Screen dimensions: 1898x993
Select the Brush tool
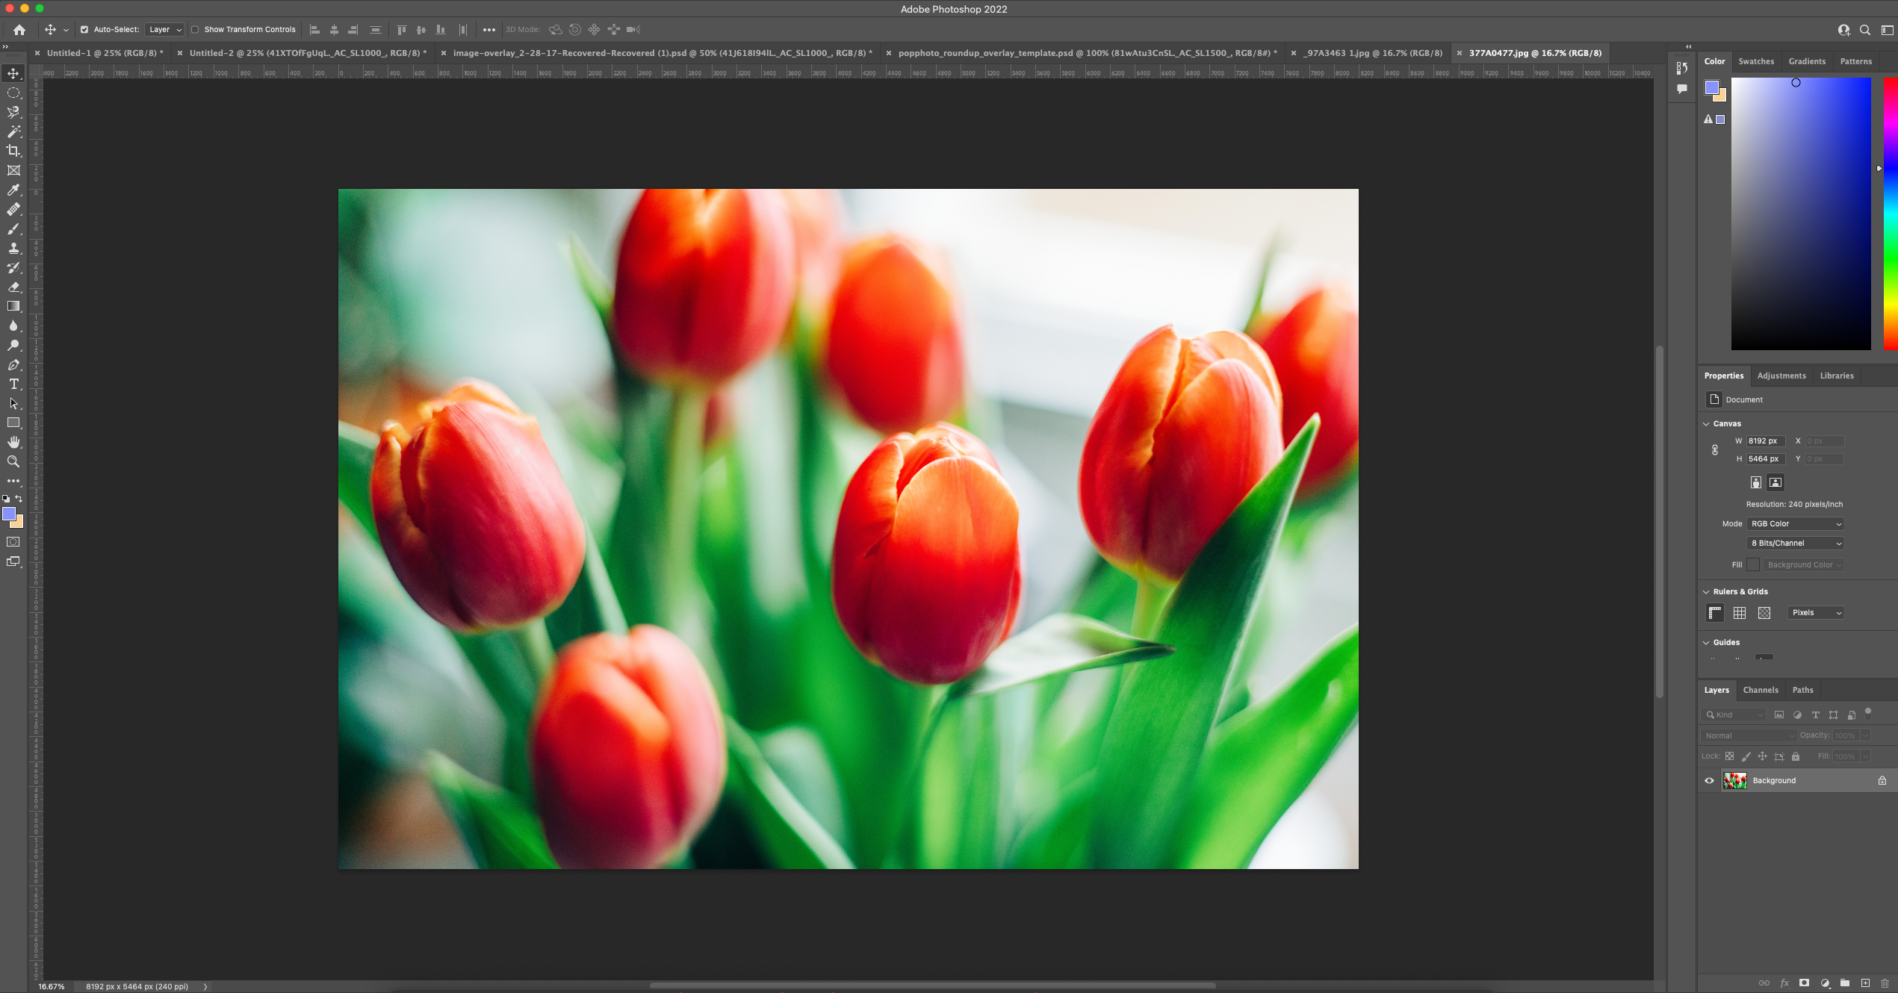(13, 228)
